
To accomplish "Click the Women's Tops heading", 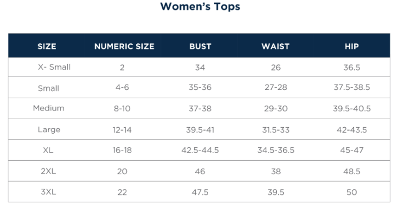I will click(200, 7).
